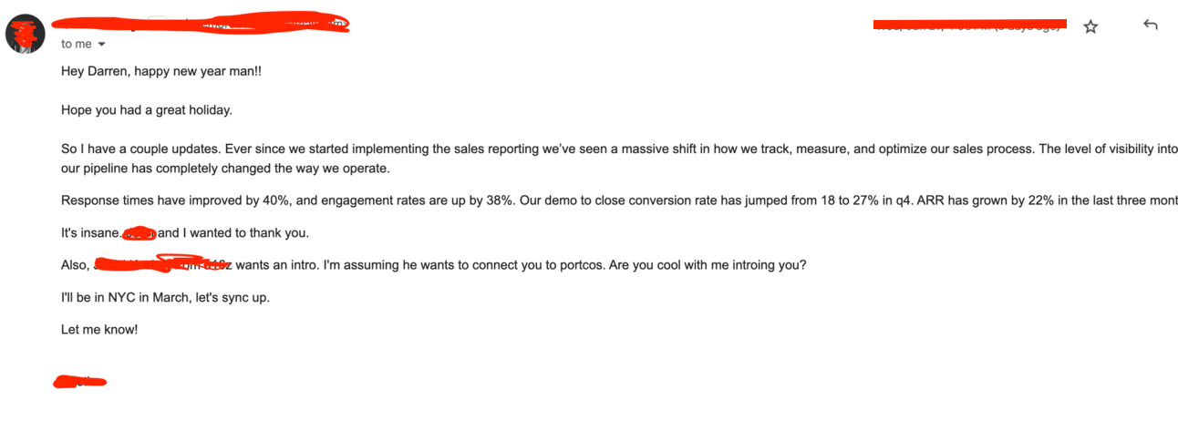The height and width of the screenshot is (431, 1178).
Task: Click the 'Response times have improved by 40%' line
Action: 619,200
